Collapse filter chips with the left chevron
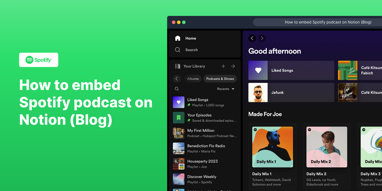382x191 pixels. (x=177, y=79)
